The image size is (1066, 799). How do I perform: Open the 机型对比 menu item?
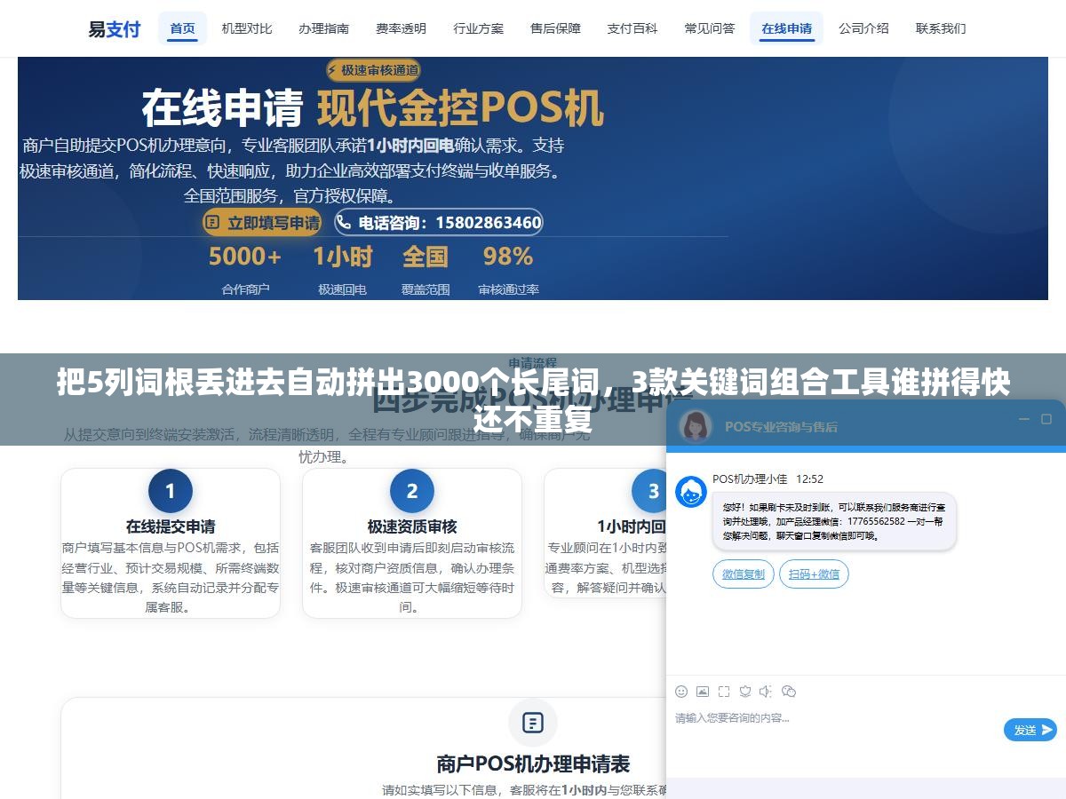[247, 28]
